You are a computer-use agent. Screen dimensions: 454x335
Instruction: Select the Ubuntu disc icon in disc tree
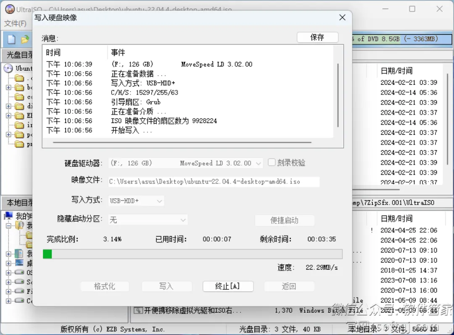(8, 69)
